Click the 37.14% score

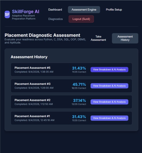[80, 100]
